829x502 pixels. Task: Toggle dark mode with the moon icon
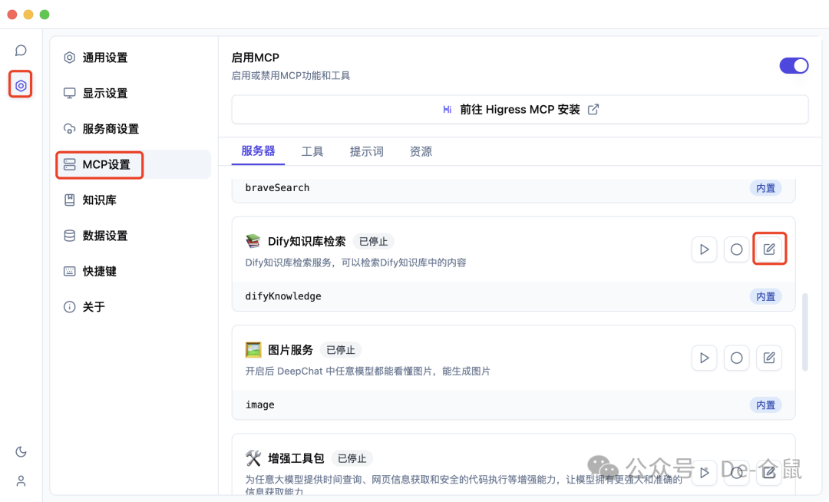[21, 451]
